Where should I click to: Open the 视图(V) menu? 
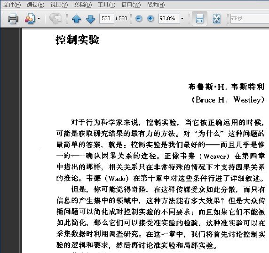coord(59,4)
